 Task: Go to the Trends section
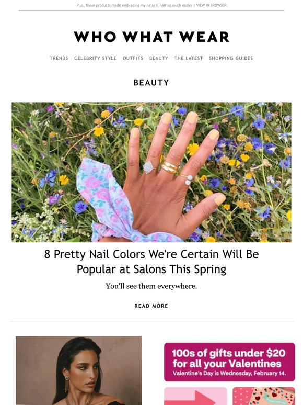59,58
